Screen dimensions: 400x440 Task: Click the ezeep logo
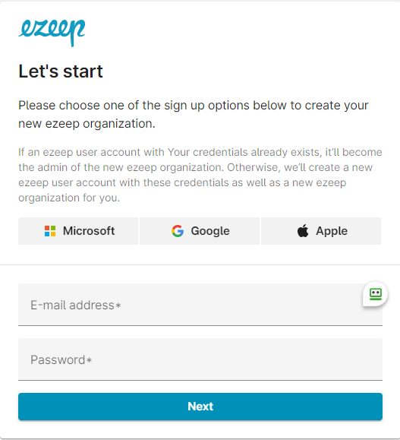pos(52,33)
